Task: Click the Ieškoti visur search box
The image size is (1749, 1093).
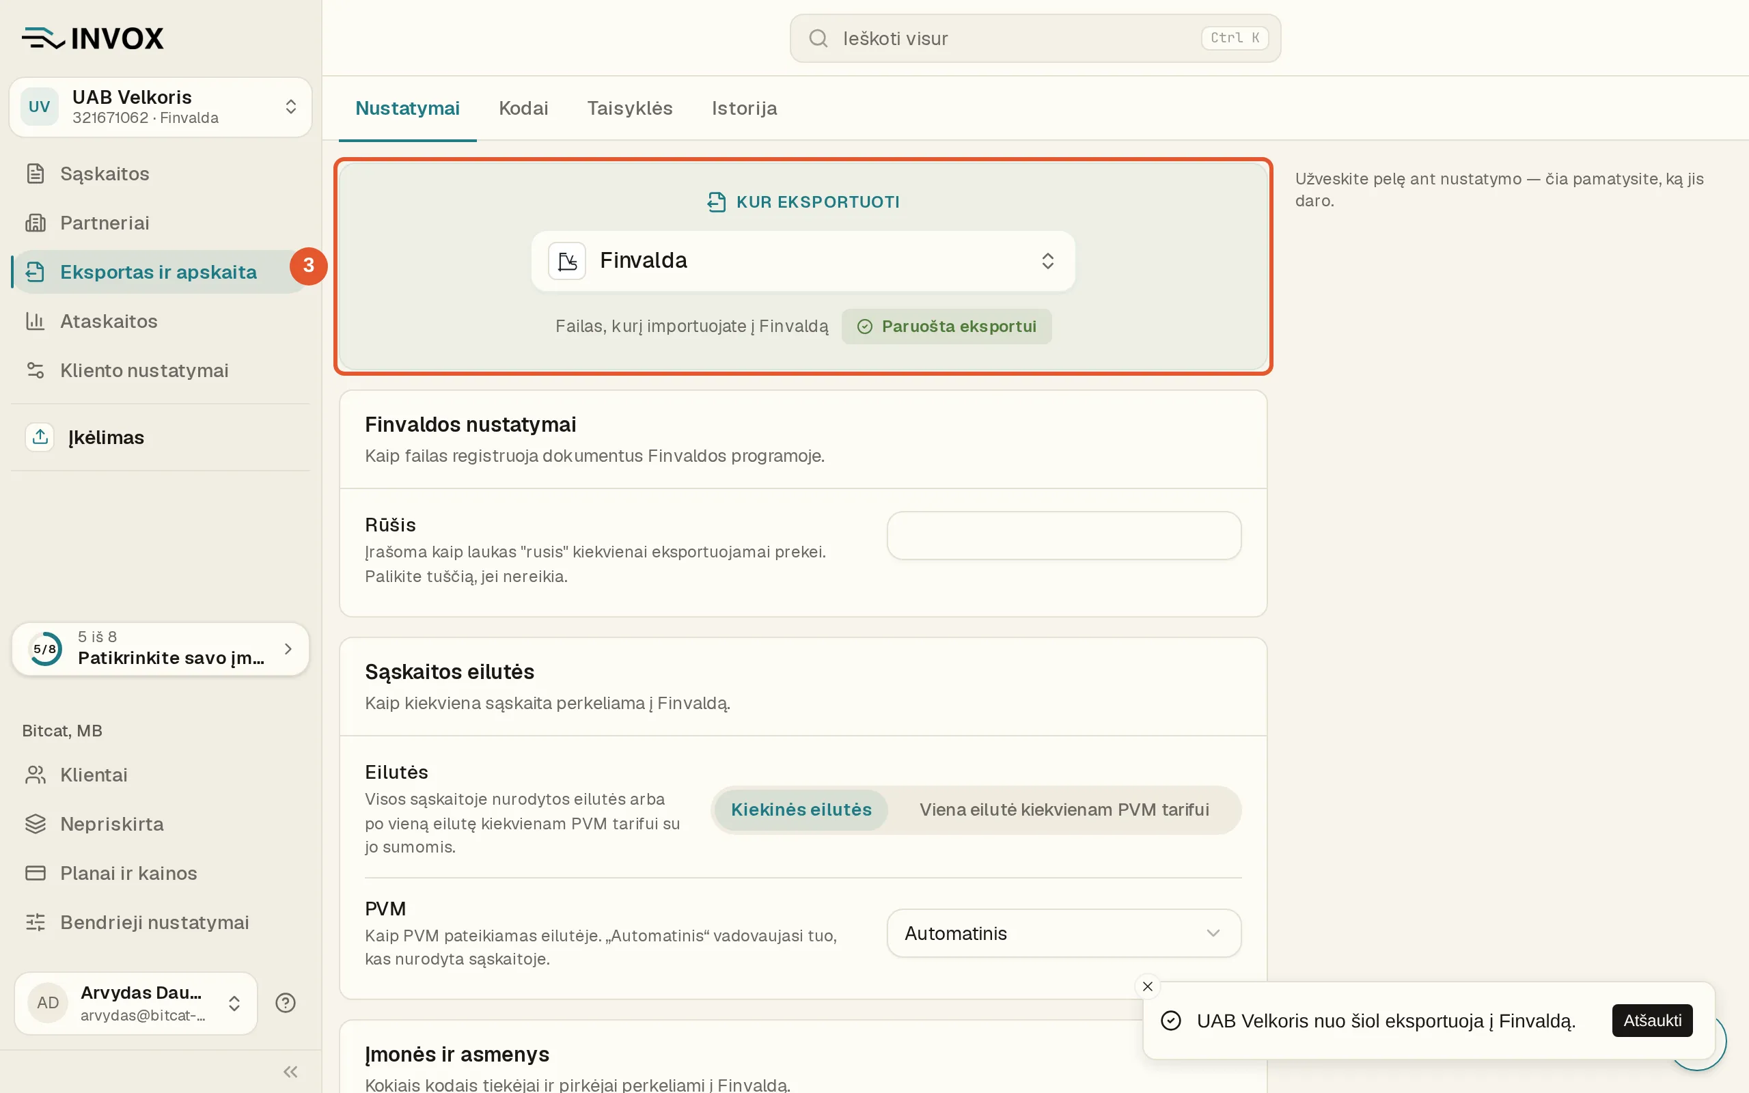Action: 1035,38
